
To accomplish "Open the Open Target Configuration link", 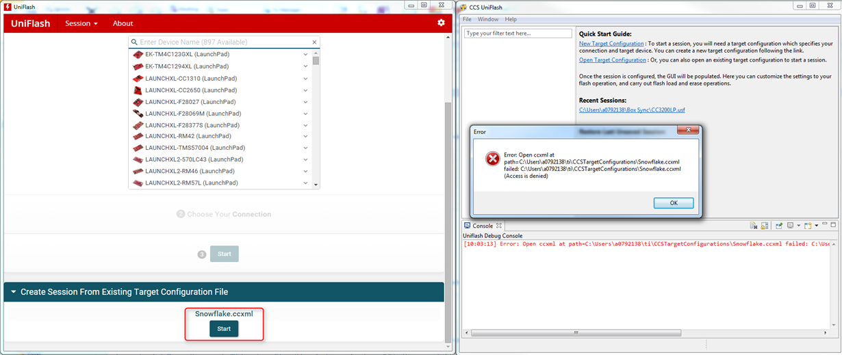I will coord(612,60).
